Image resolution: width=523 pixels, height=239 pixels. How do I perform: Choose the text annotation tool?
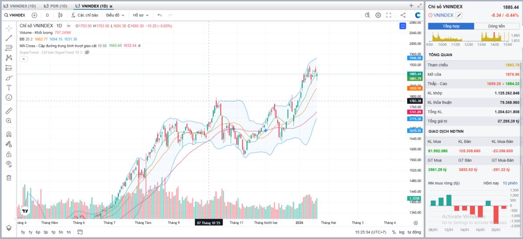tap(9, 88)
